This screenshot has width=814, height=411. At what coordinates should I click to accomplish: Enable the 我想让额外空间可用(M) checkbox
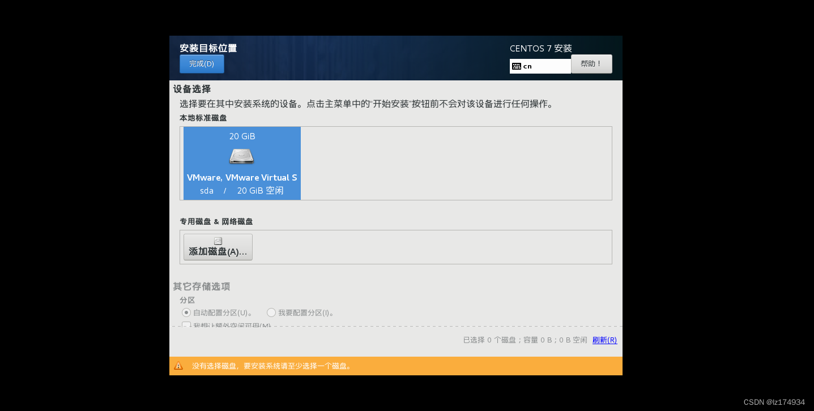(x=187, y=326)
